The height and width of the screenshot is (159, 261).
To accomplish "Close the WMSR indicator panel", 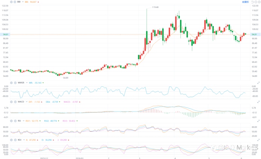I will [15, 82].
